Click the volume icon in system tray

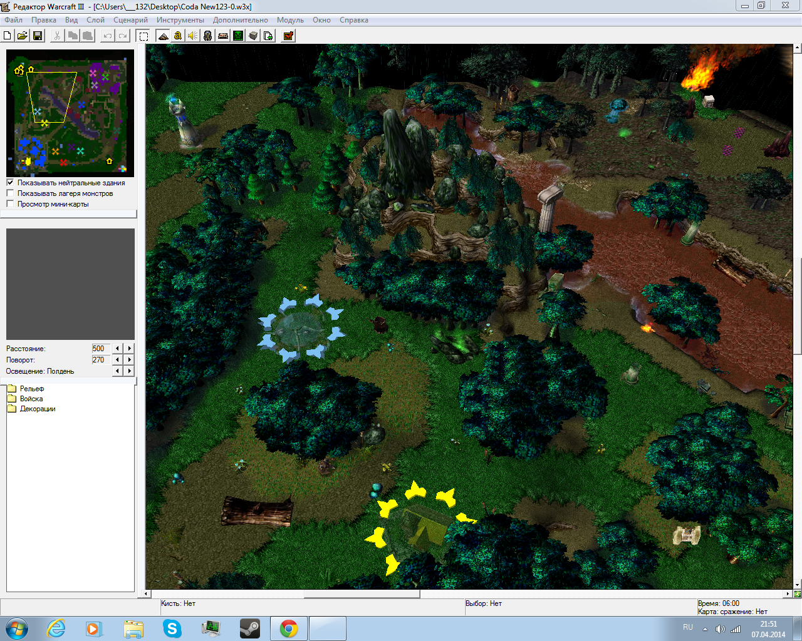720,629
